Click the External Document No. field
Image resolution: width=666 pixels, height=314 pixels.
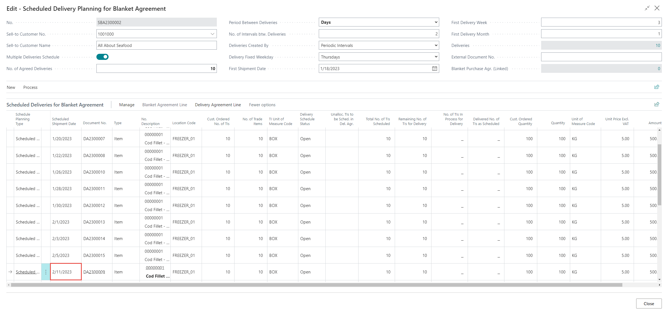601,57
